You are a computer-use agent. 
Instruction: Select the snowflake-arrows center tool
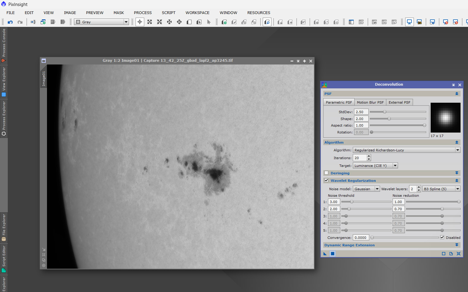tap(169, 22)
